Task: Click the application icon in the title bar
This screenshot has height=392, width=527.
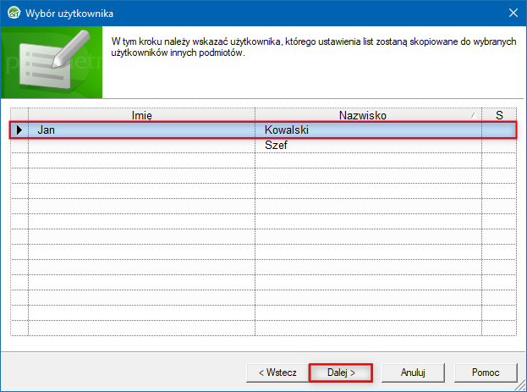Action: click(14, 13)
